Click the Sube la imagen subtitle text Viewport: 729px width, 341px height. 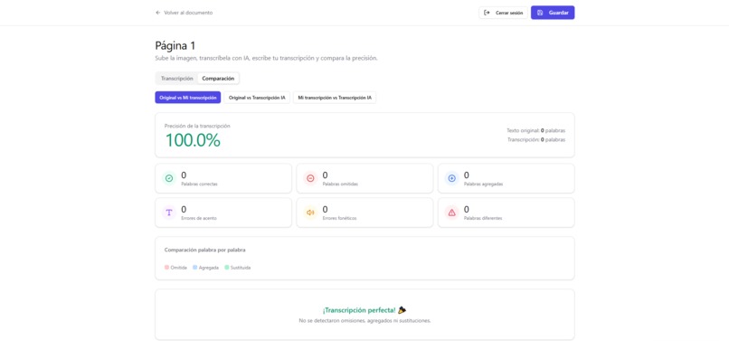point(267,59)
